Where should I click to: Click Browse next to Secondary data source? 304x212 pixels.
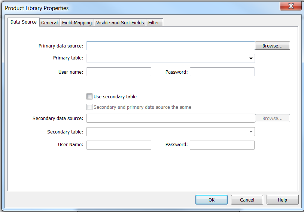click(x=272, y=118)
